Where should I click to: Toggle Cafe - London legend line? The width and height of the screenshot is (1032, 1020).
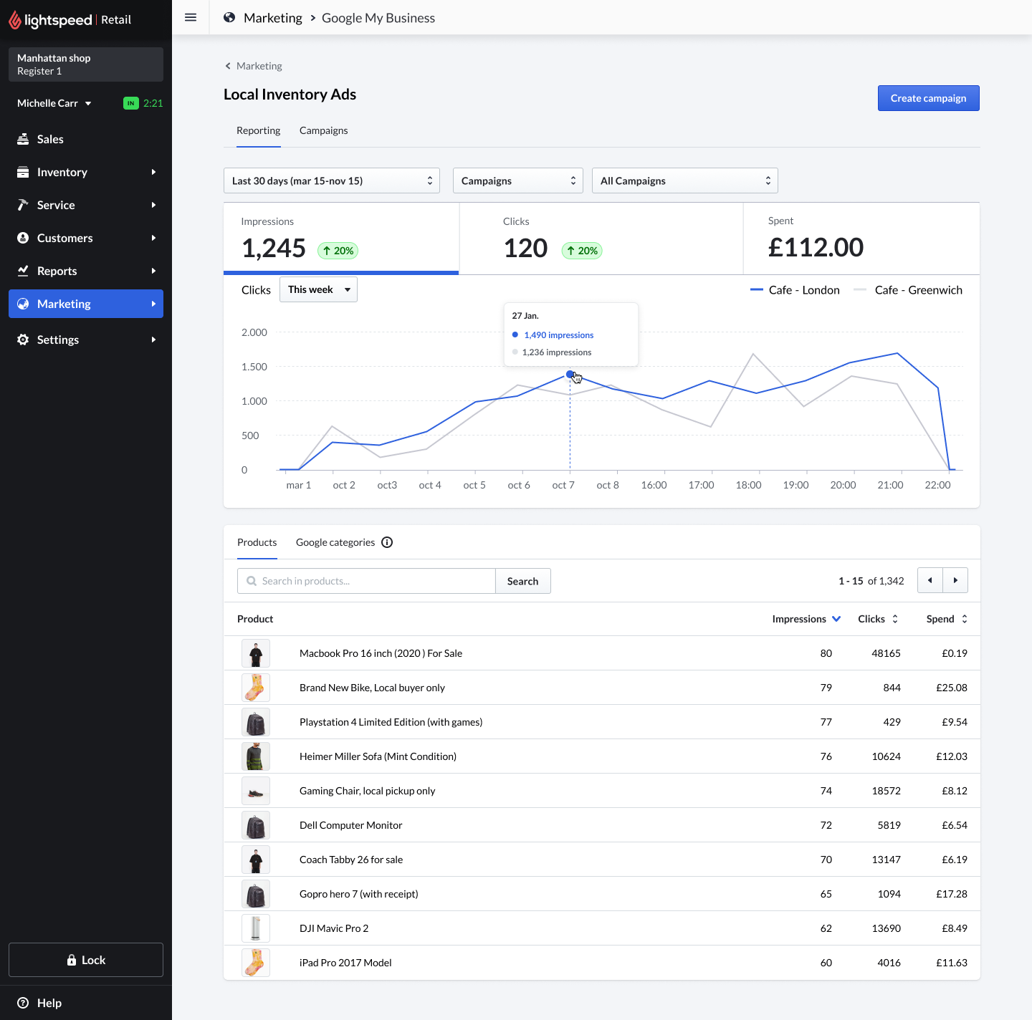point(795,290)
